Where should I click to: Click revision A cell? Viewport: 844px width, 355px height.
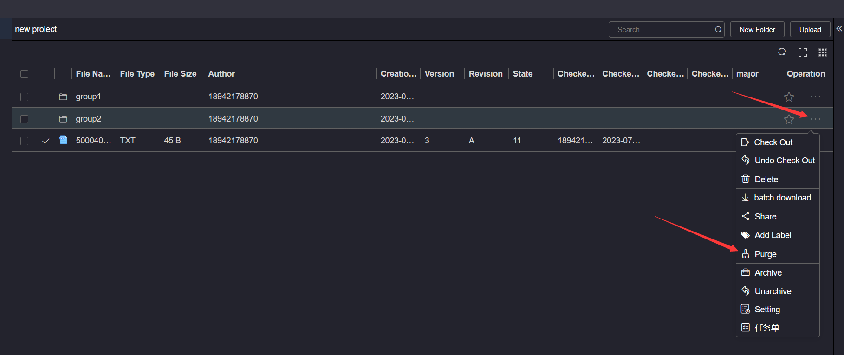coord(471,141)
